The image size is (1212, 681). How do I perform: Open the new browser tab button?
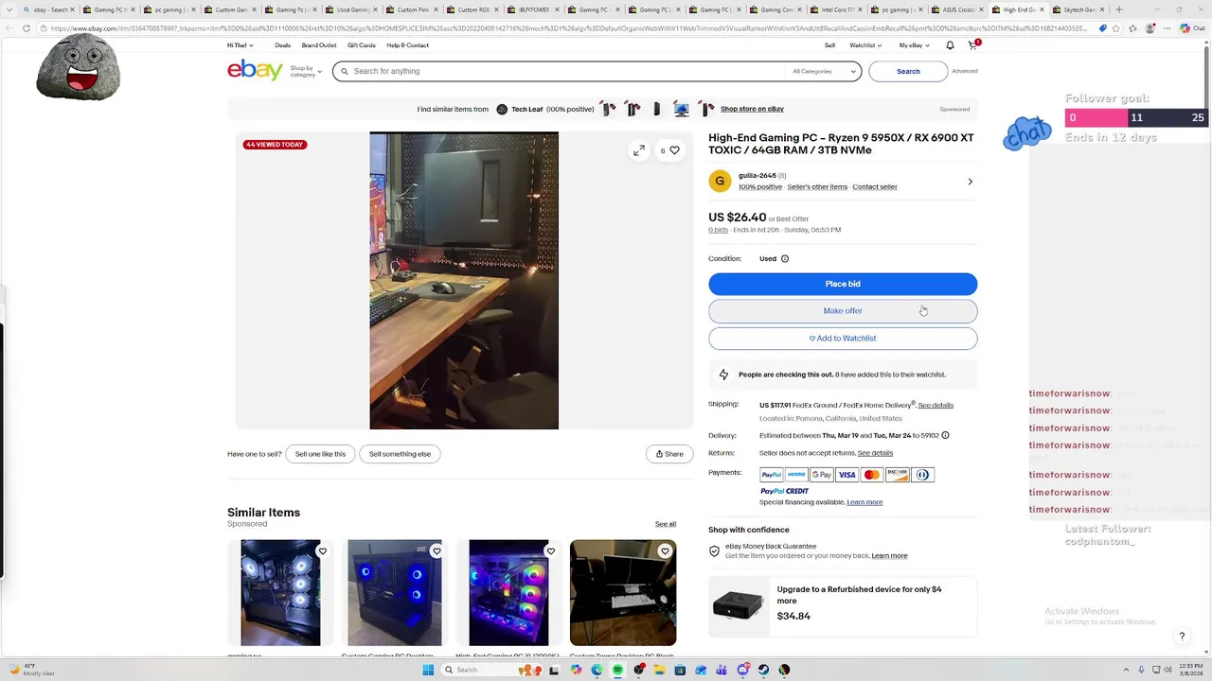coord(1119,9)
